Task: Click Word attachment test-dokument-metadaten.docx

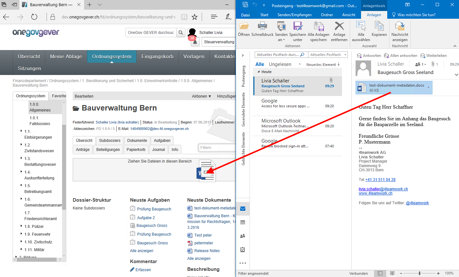Action: tap(394, 88)
